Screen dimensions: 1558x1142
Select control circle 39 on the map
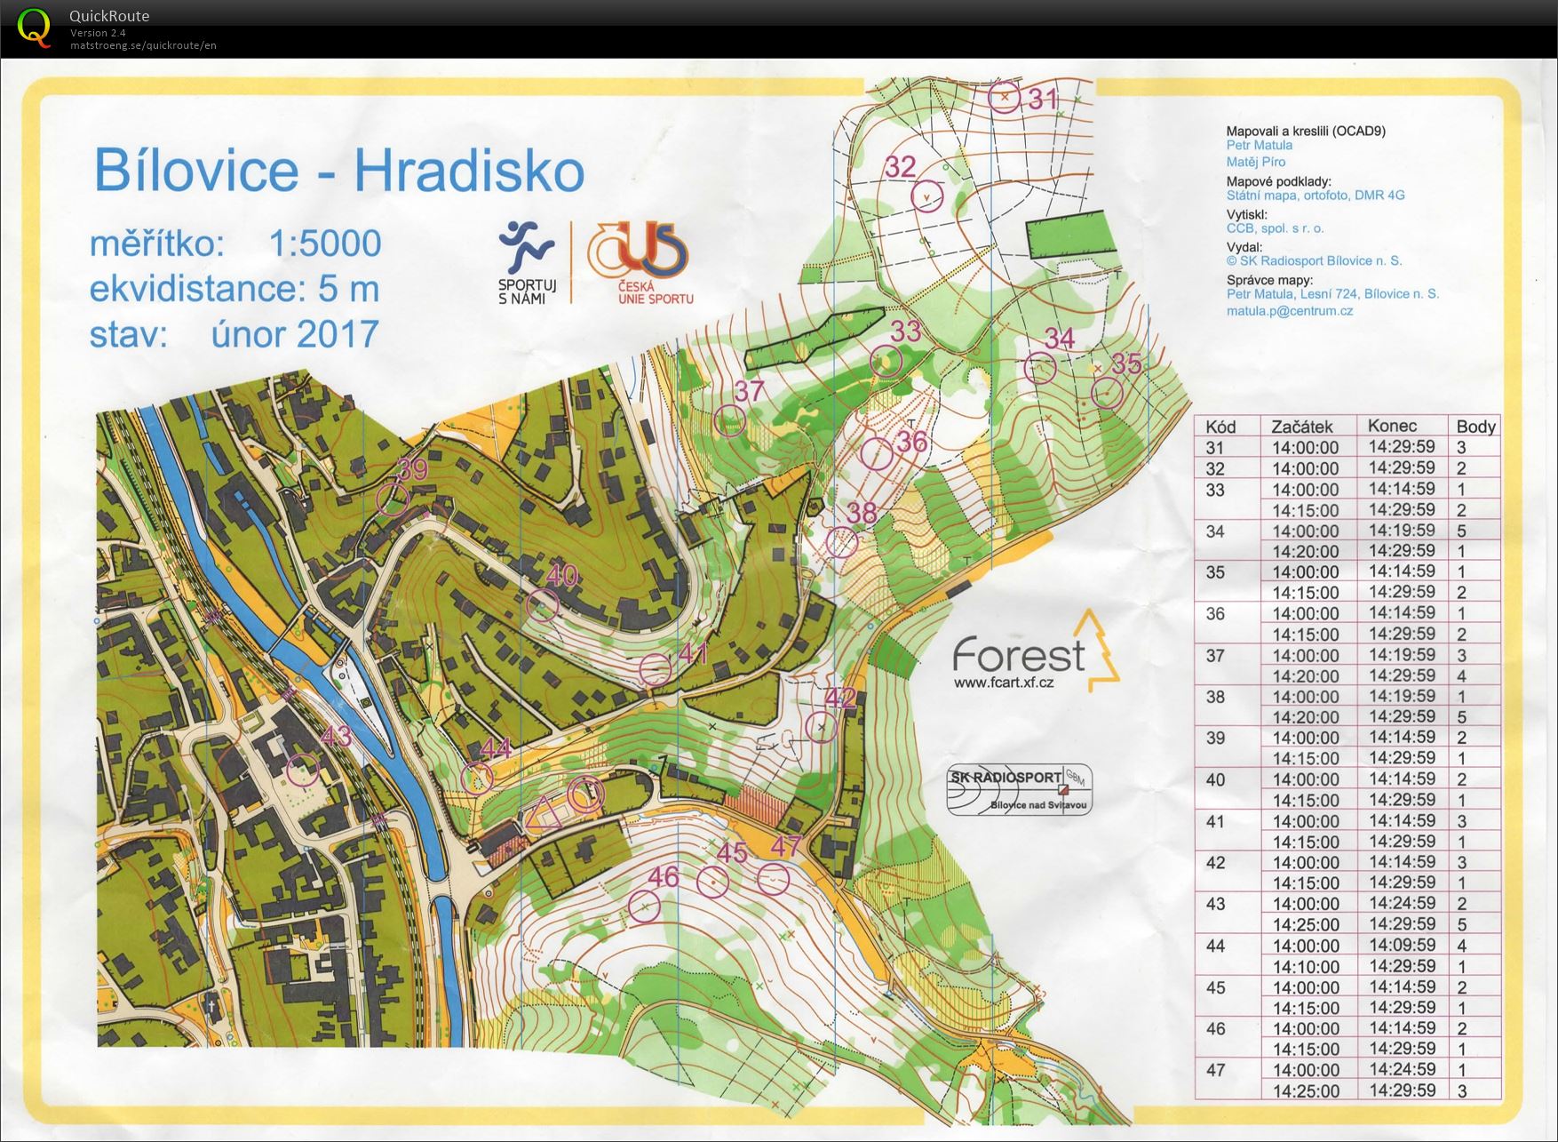click(393, 499)
